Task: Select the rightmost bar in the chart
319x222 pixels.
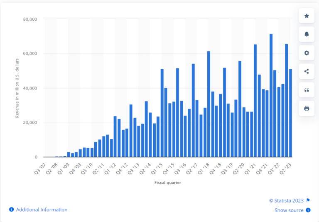Action: 290,113
